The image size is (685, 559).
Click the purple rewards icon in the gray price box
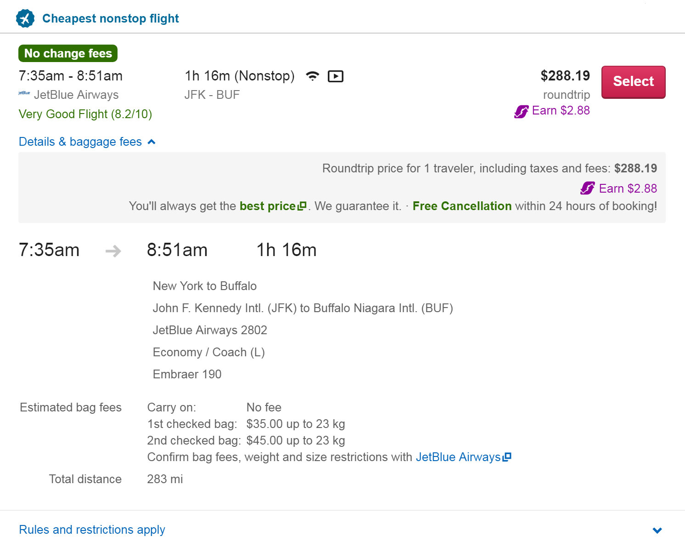tap(588, 188)
